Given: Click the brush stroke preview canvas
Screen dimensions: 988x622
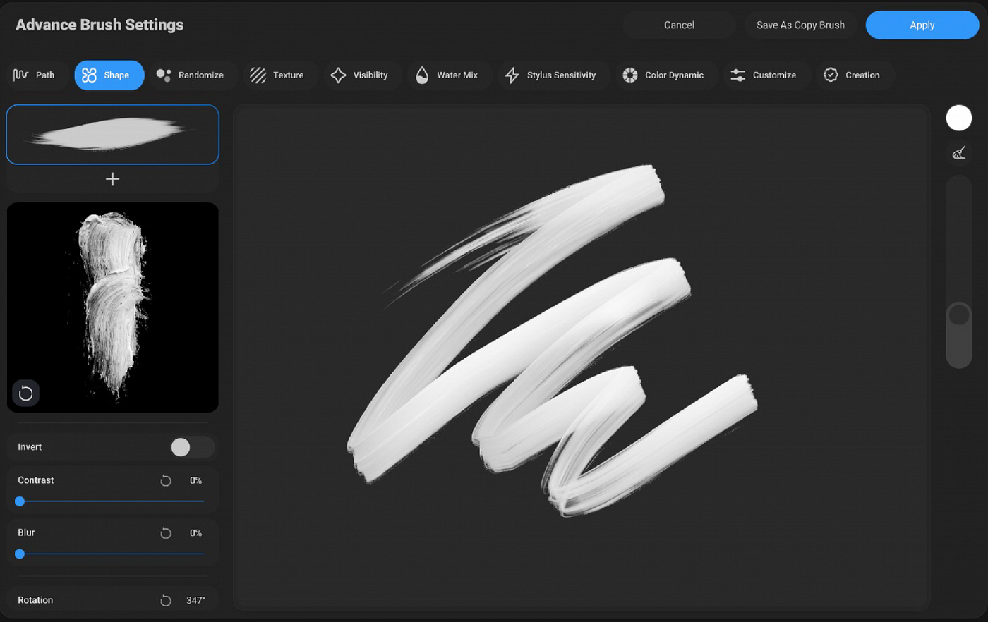Looking at the screenshot, I should 582,358.
